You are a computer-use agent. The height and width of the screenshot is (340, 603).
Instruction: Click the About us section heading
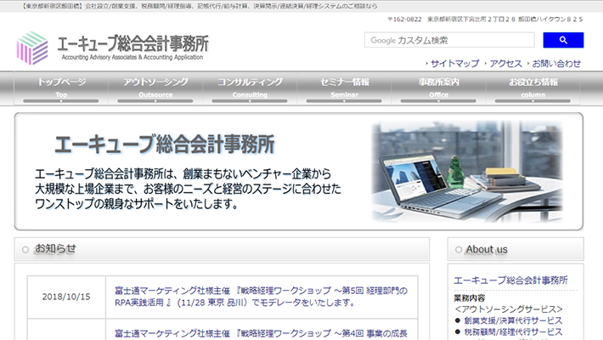tap(487, 250)
